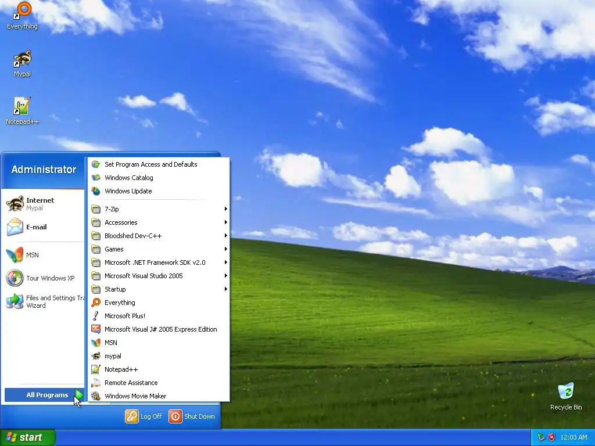
Task: Click the Files and Settings Transfer Wizard icon
Action: click(x=15, y=301)
